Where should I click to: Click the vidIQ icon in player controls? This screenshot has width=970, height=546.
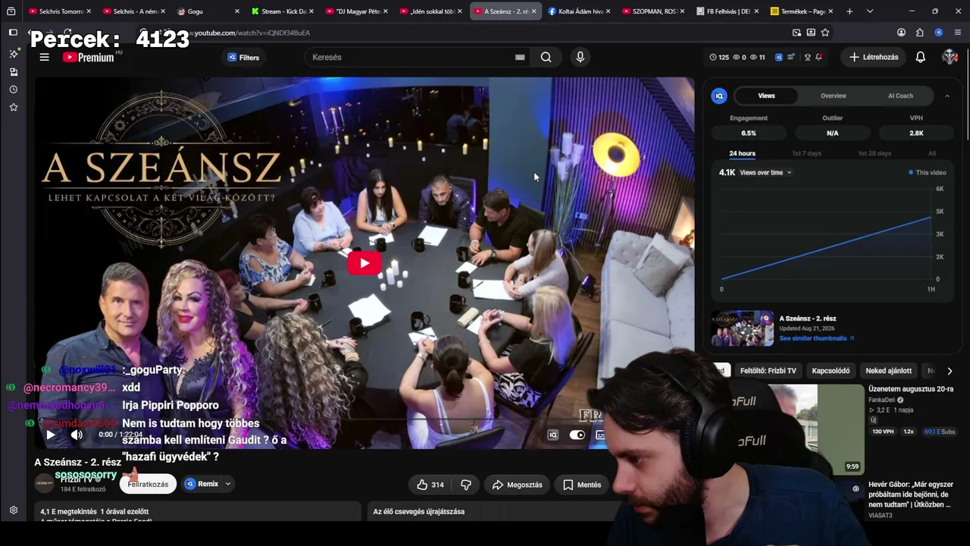tap(553, 435)
